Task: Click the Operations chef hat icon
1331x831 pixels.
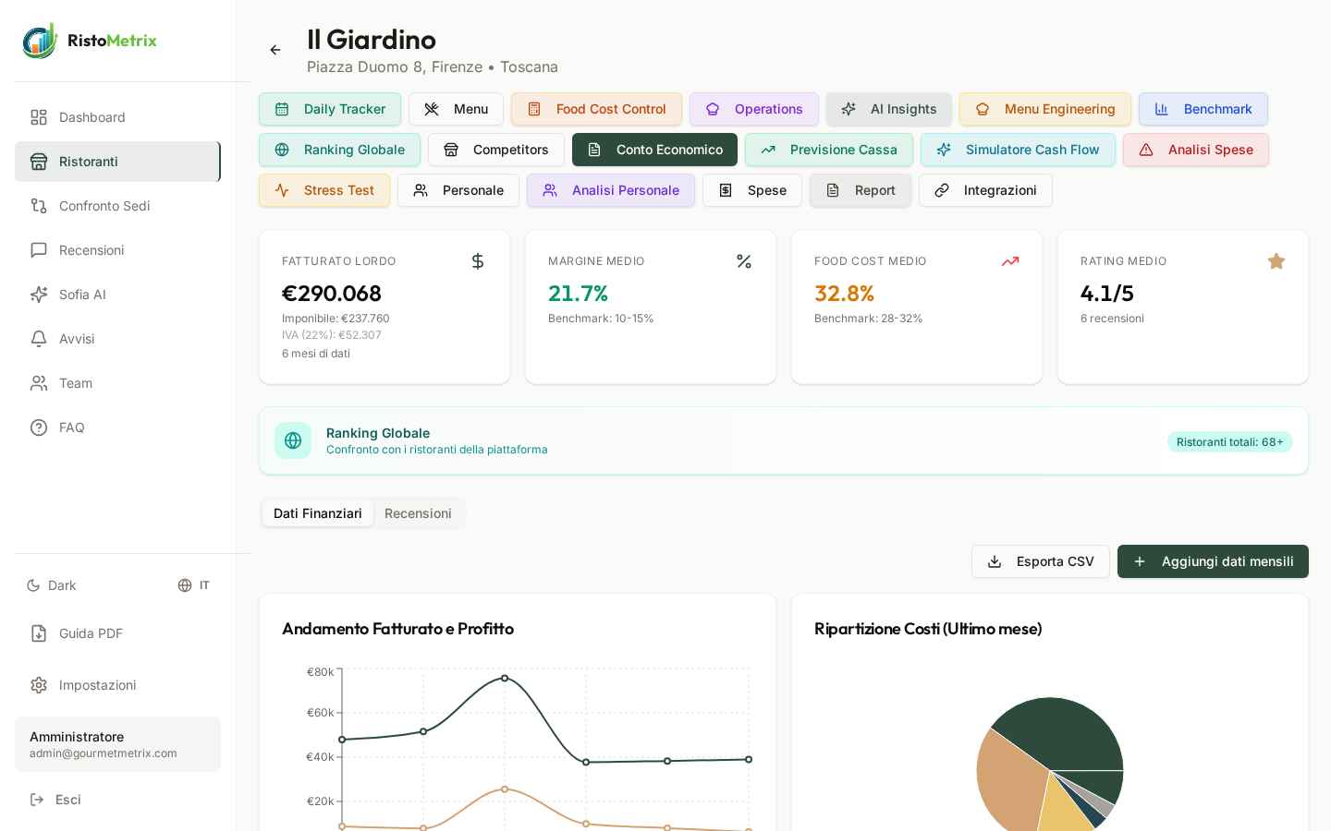Action: [x=713, y=109]
